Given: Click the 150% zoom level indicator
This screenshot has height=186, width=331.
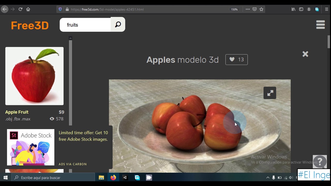Looking at the screenshot, I should tap(234, 9).
